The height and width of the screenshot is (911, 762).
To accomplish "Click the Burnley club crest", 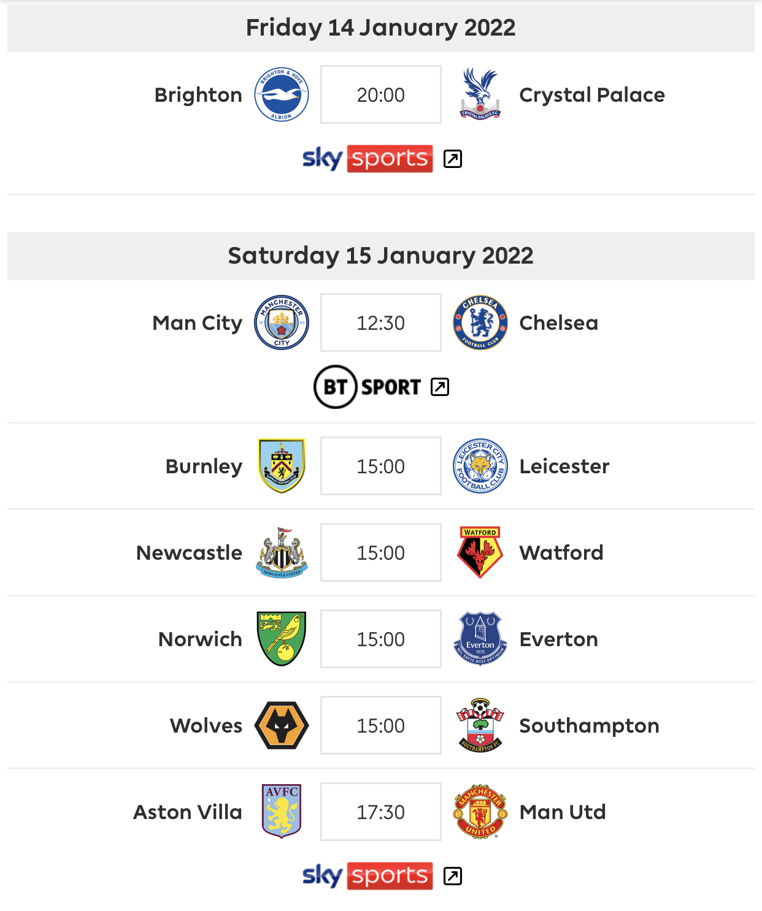I will (282, 466).
